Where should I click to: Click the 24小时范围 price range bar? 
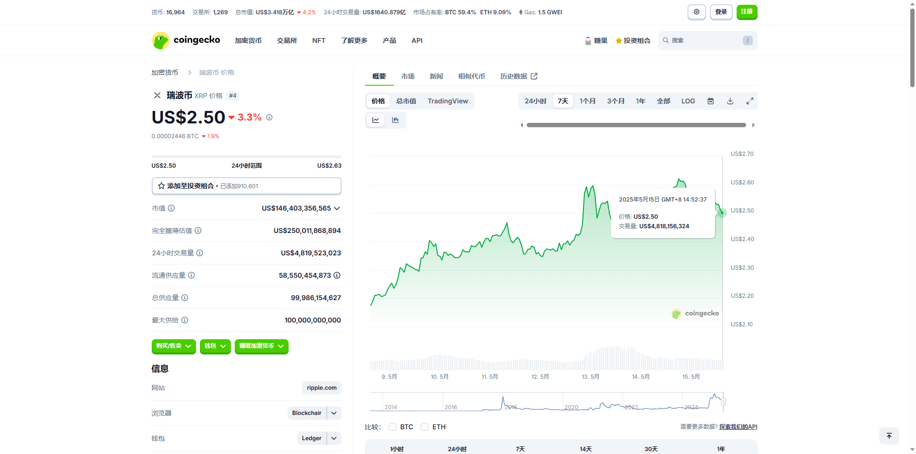click(x=247, y=156)
